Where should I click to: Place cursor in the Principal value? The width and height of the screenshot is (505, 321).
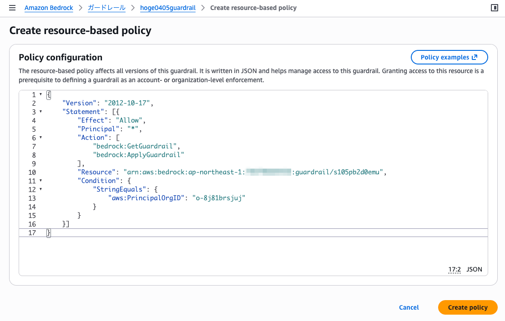pos(134,129)
